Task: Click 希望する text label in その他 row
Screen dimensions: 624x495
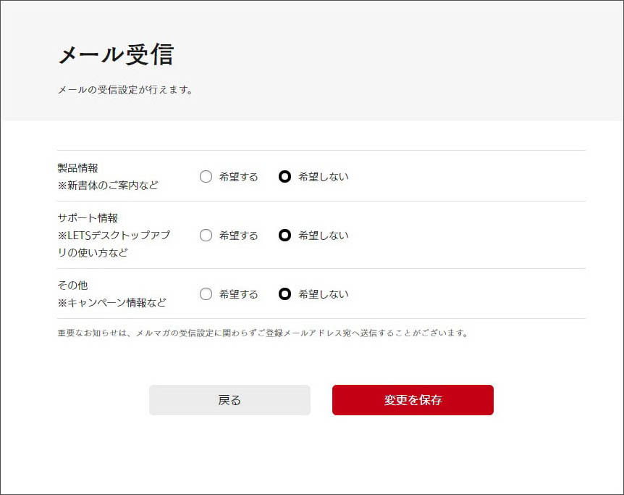Action: click(238, 294)
